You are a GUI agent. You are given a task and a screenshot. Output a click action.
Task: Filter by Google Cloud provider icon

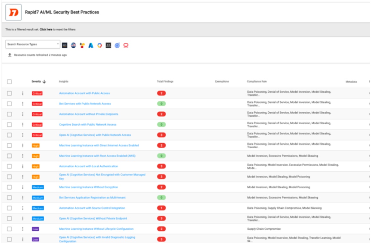(99, 45)
